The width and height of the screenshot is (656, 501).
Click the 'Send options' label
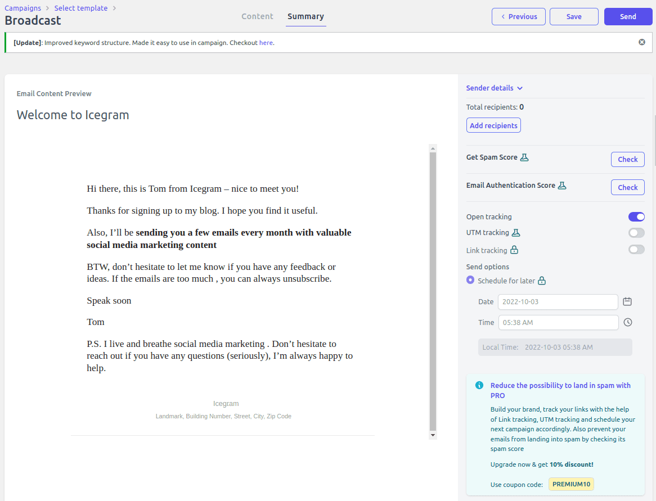pos(487,267)
